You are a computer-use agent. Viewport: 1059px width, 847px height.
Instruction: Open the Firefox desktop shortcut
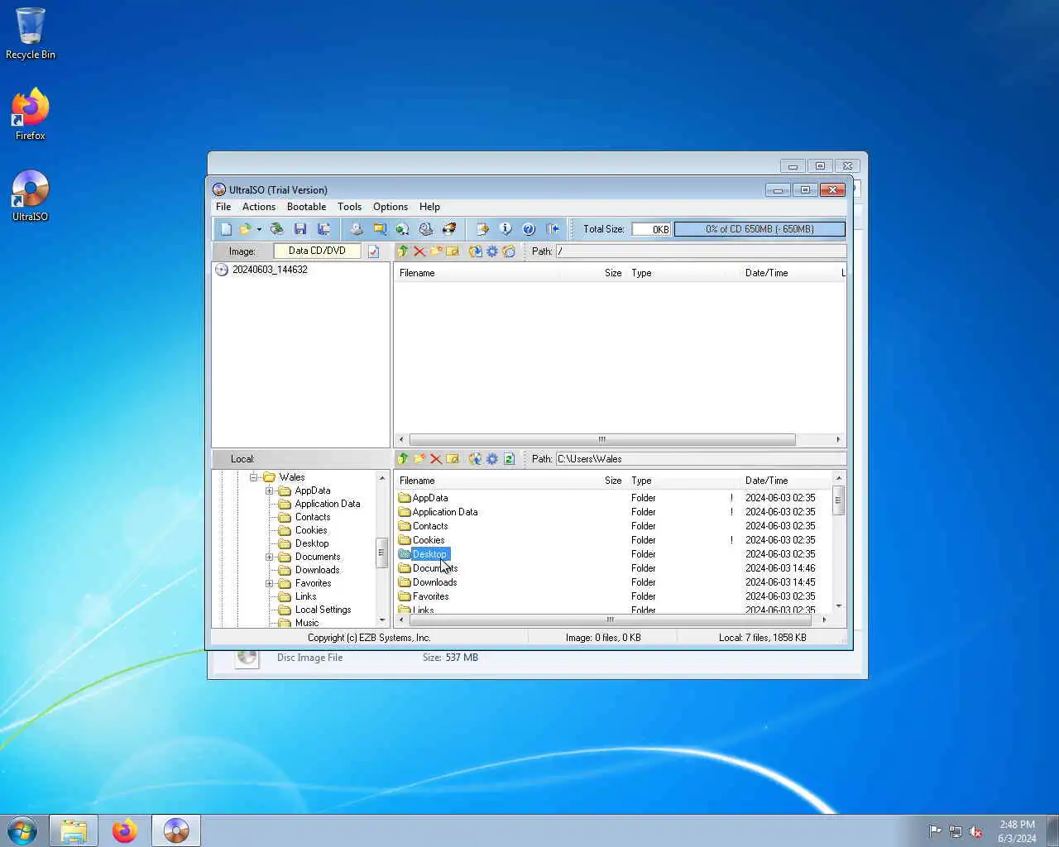(30, 115)
